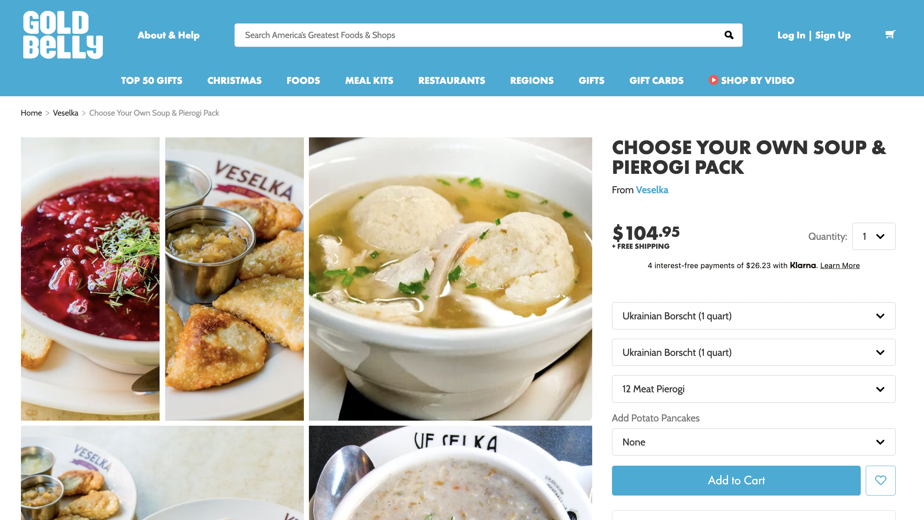Click the search magnifier icon
The height and width of the screenshot is (520, 924).
[729, 35]
